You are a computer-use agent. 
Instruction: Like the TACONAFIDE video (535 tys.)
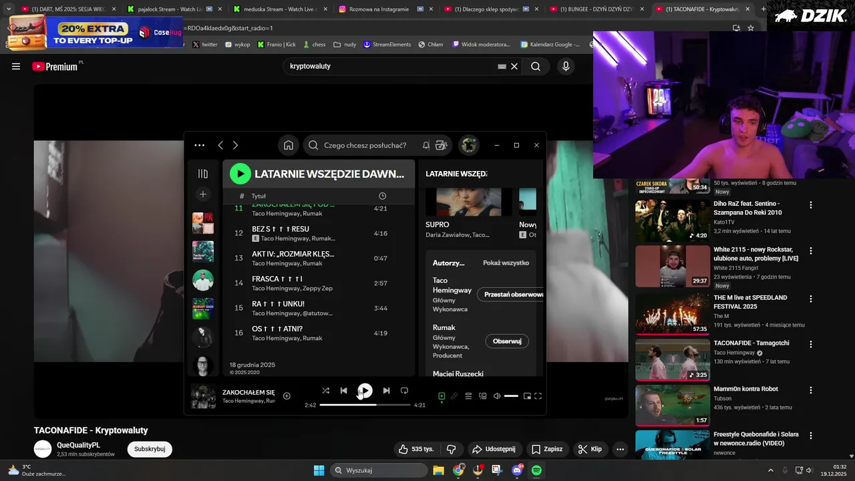[415, 449]
